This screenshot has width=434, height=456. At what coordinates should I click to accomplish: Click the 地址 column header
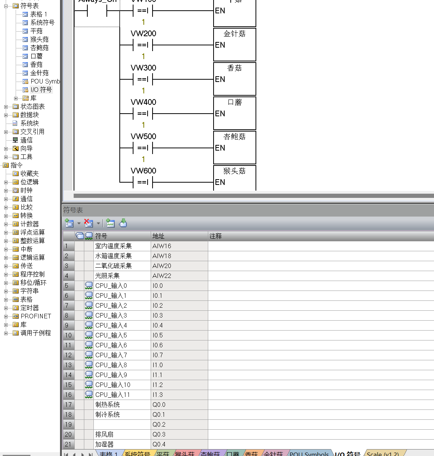click(x=179, y=236)
